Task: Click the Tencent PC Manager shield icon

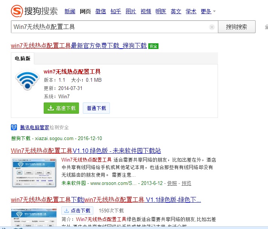Action: (14, 127)
